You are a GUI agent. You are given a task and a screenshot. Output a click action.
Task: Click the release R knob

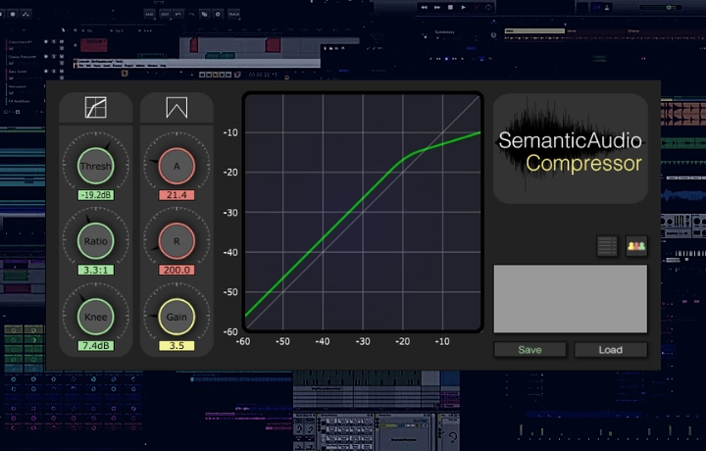coord(176,241)
